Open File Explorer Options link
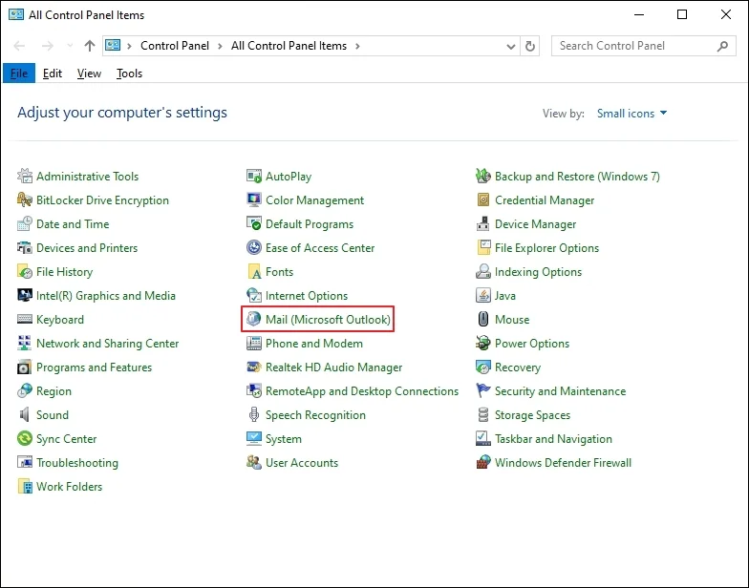The image size is (749, 588). coord(546,248)
